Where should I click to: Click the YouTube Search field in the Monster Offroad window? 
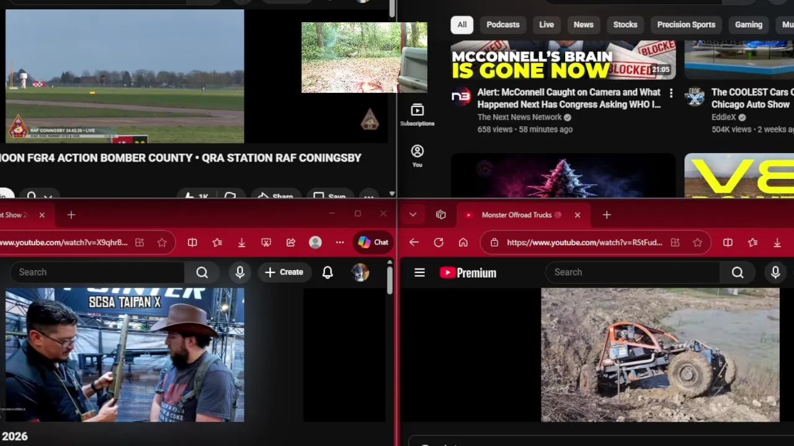(x=632, y=272)
